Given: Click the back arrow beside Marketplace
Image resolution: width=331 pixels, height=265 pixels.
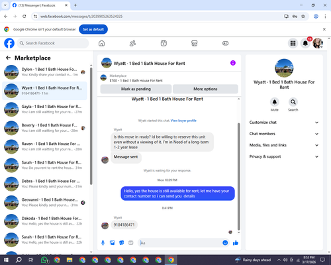Looking at the screenshot, I should point(8,58).
